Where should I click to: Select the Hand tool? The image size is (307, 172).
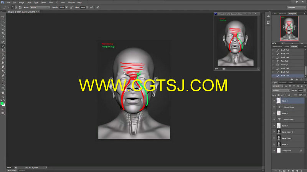click(x=3, y=92)
